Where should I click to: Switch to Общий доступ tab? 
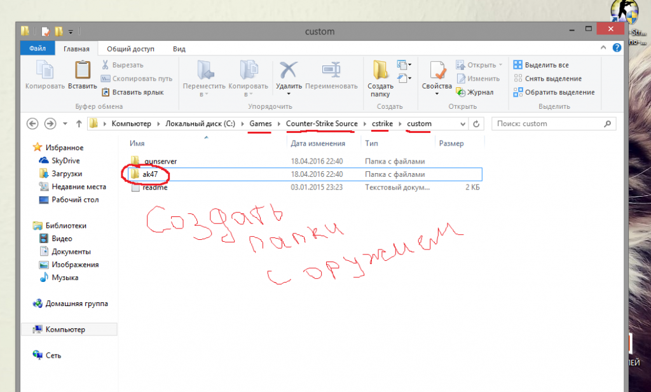click(x=130, y=49)
